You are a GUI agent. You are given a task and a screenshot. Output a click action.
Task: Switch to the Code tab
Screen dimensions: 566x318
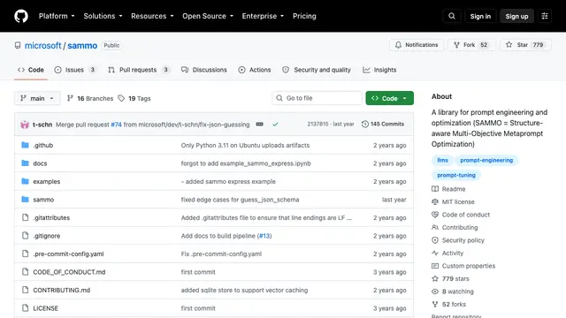point(31,70)
